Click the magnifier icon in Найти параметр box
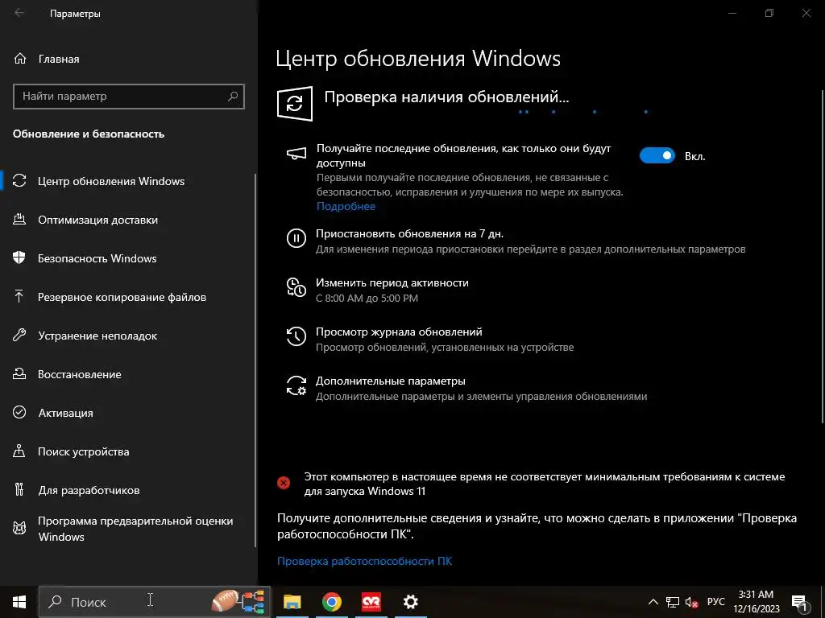The width and height of the screenshot is (825, 618). [233, 97]
